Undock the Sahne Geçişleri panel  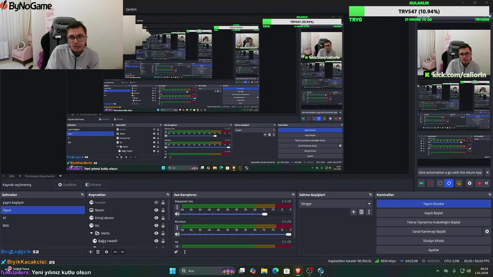tap(371, 195)
